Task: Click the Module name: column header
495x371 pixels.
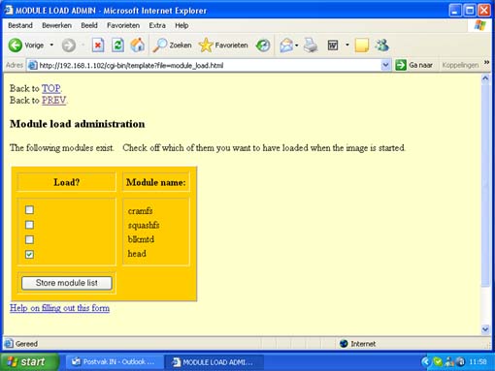Action: pos(156,182)
